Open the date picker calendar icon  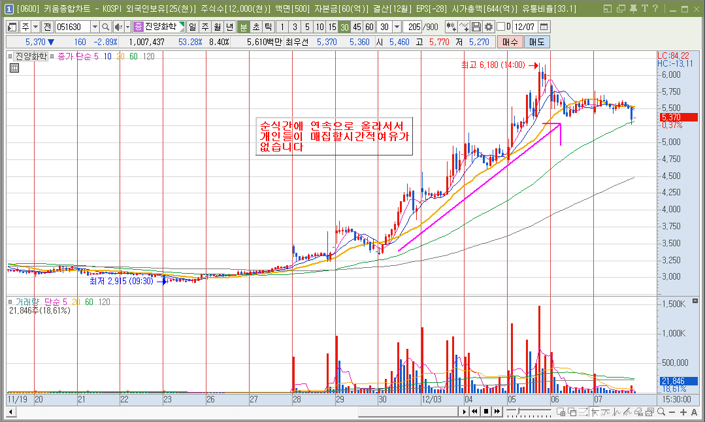coord(544,27)
